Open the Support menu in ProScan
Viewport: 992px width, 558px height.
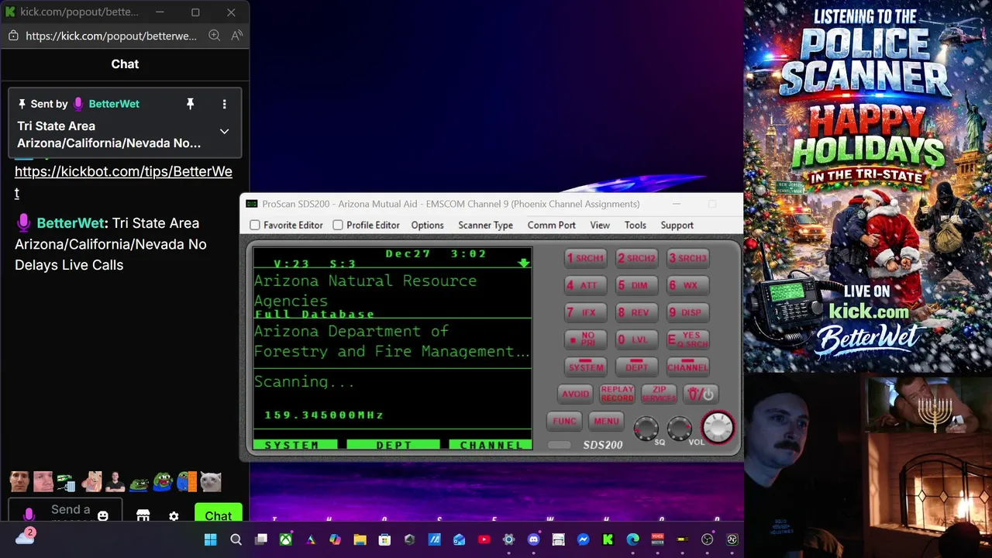[677, 225]
